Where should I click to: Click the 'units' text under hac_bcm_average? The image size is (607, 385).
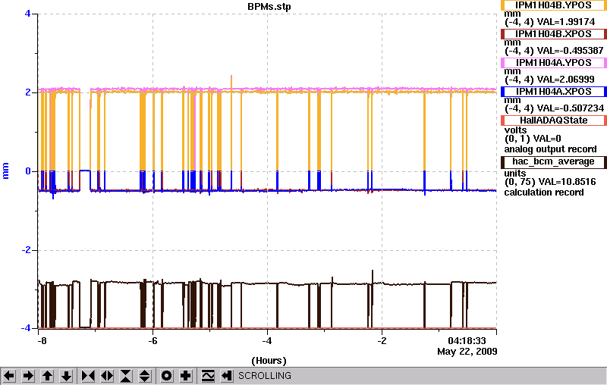[x=515, y=173]
